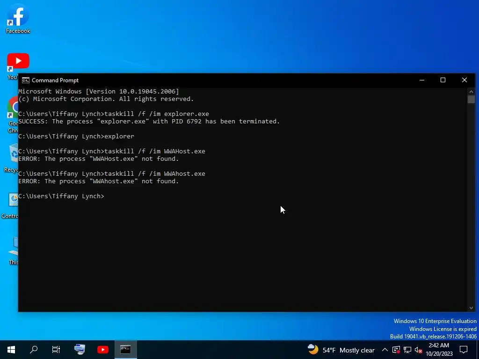This screenshot has height=359, width=479.
Task: Open taskbar Search magnifier
Action: click(34, 350)
